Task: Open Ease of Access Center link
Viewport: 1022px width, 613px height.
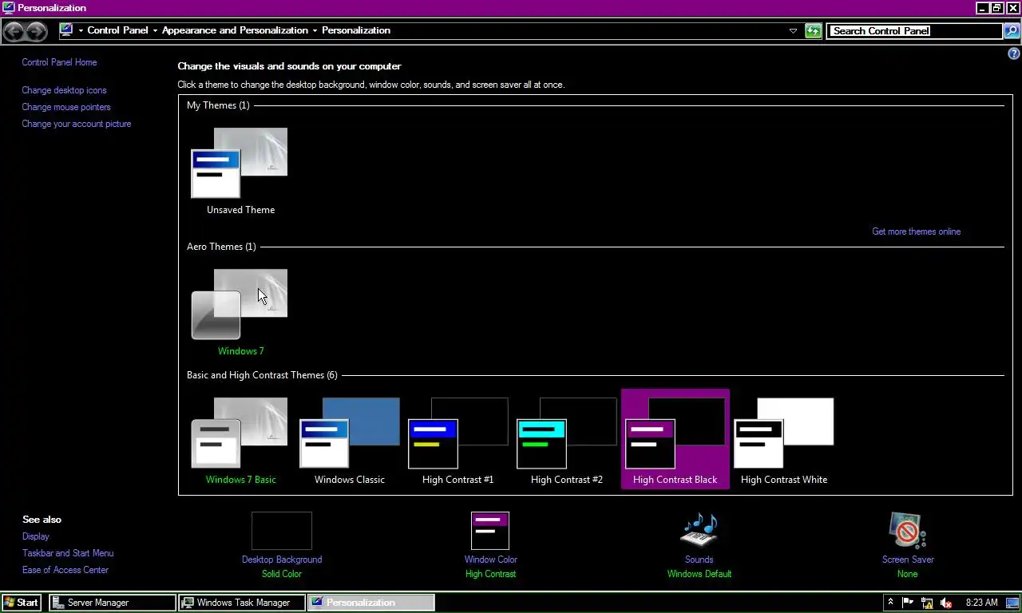Action: pos(65,570)
